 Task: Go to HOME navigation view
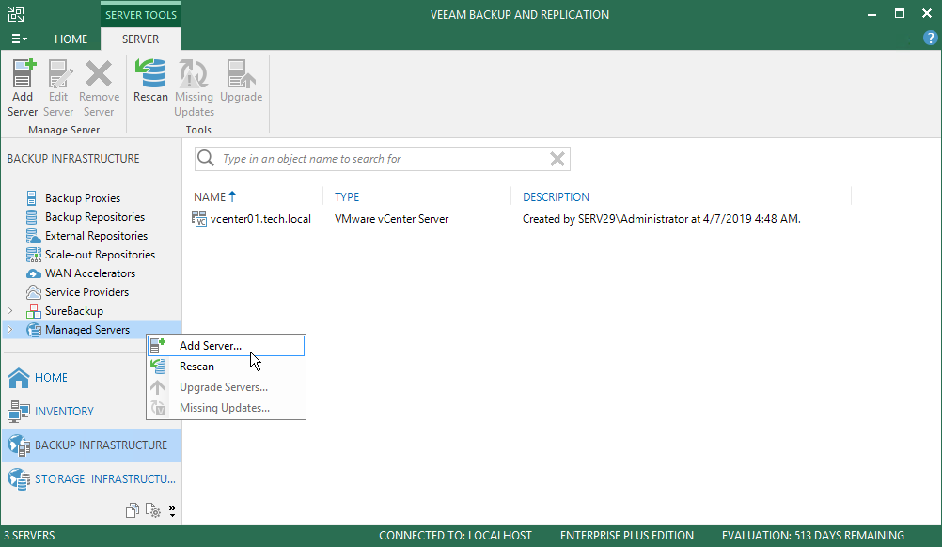91,378
